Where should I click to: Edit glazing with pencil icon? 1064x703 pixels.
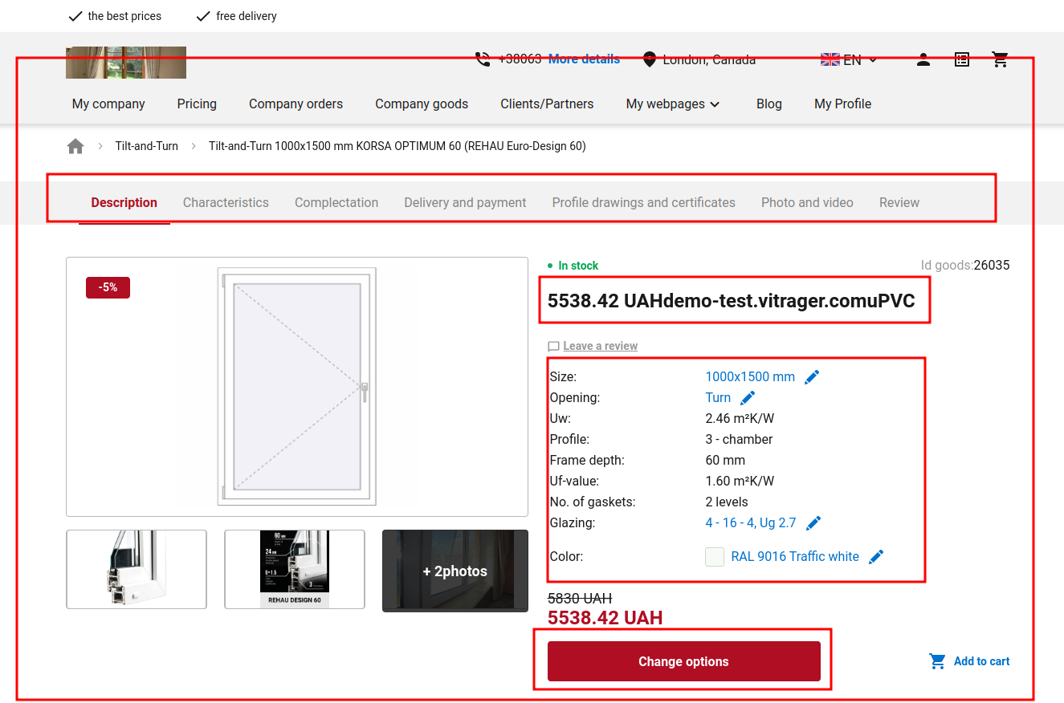[813, 523]
